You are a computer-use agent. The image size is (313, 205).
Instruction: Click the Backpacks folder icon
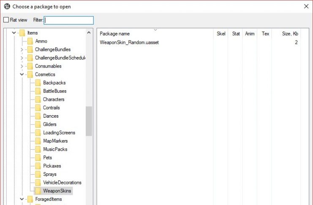38,83
